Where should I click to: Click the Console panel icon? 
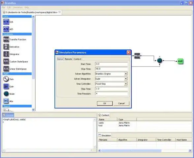pyautogui.click(x=4, y=115)
